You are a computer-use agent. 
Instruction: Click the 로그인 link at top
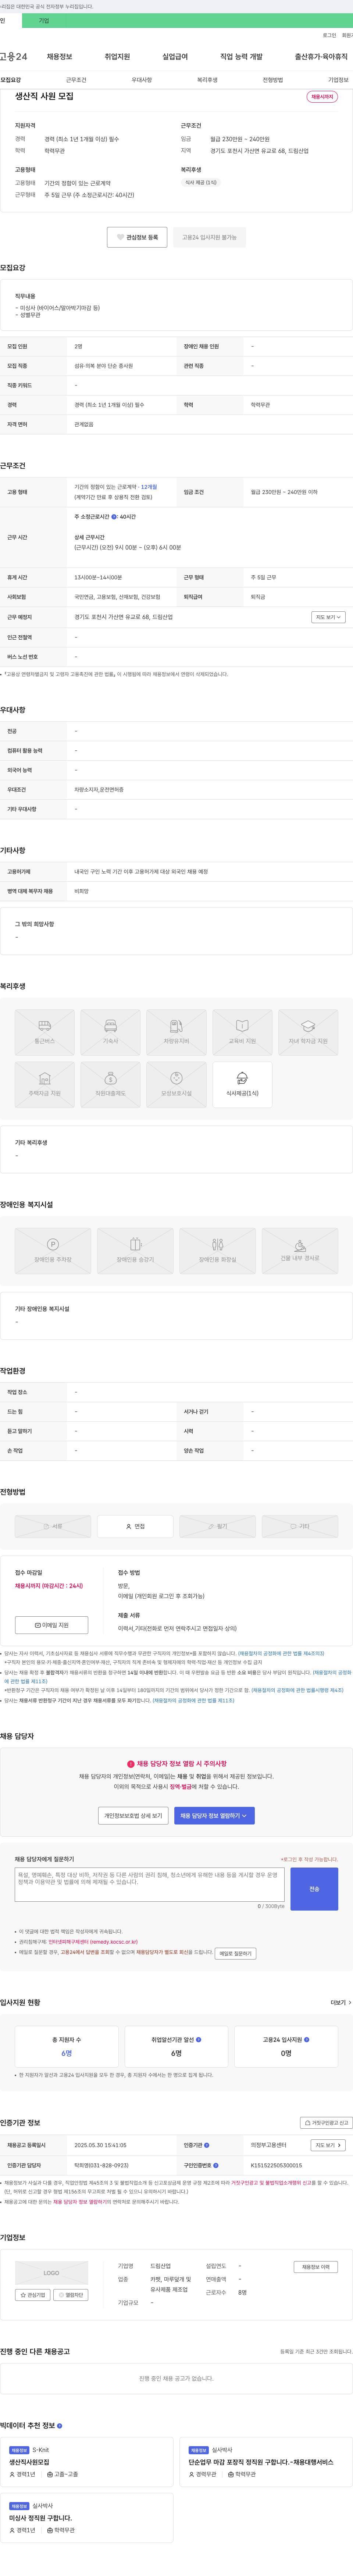coord(329,35)
